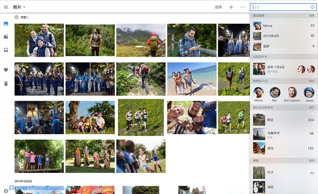Click inside the search input field
Image resolution: width=318 pixels, height=194 pixels.
[280, 7]
